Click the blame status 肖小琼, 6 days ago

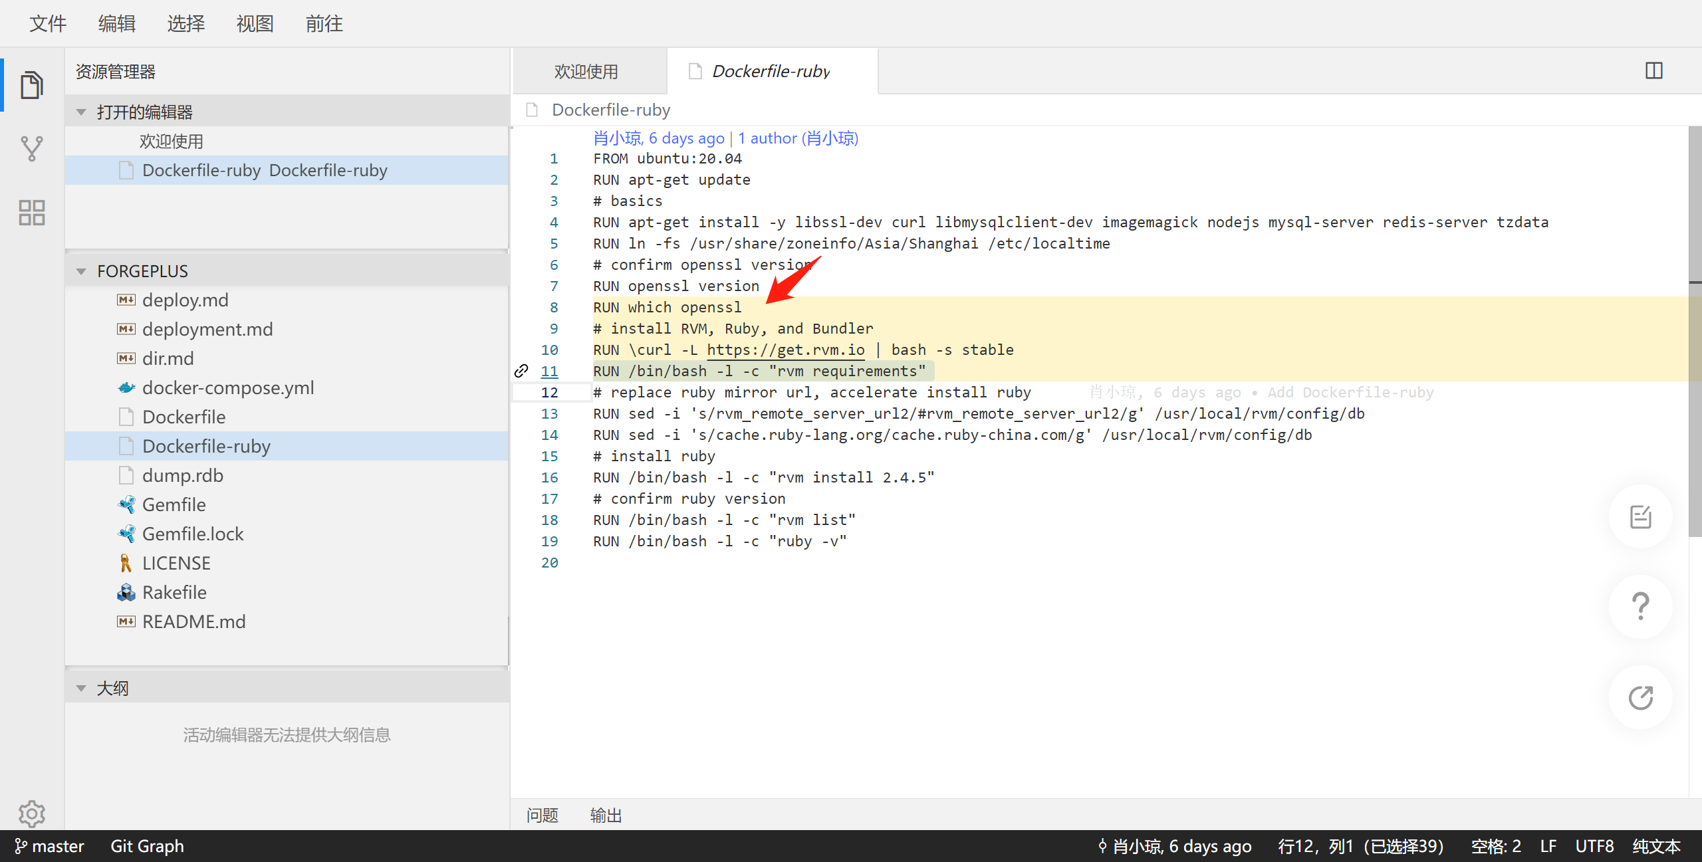pos(1175,846)
